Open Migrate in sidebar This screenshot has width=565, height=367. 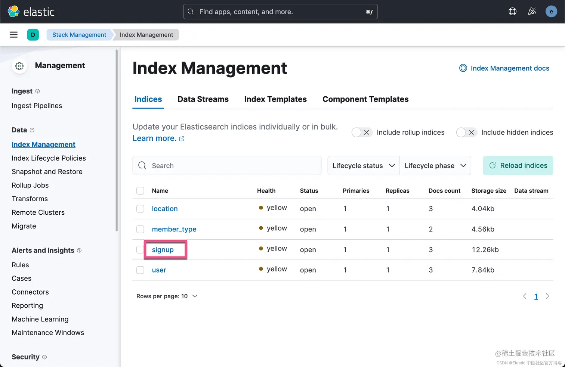tap(24, 226)
